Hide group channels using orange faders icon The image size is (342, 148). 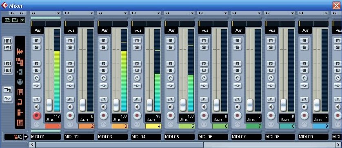coord(20,62)
